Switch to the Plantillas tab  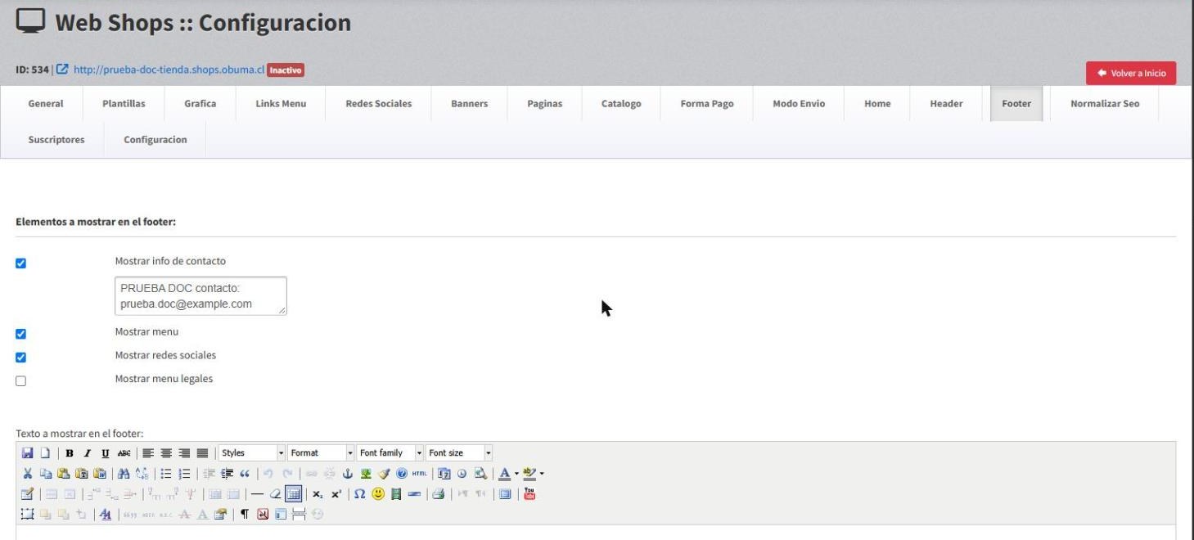click(x=124, y=104)
